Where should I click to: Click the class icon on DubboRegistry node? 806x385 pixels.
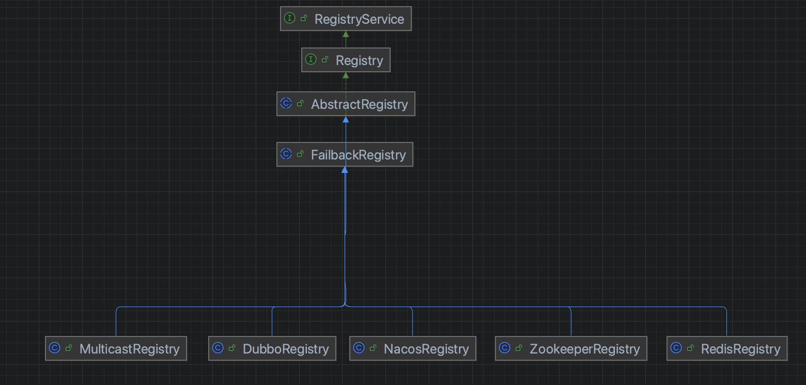coord(218,348)
